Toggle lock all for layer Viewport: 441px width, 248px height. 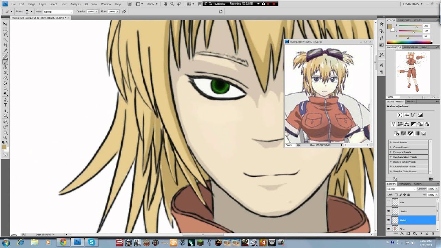click(409, 195)
